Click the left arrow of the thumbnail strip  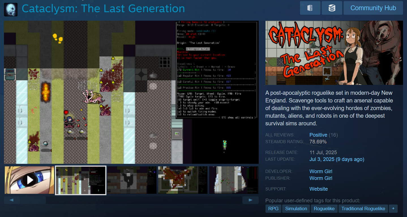click(x=12, y=200)
